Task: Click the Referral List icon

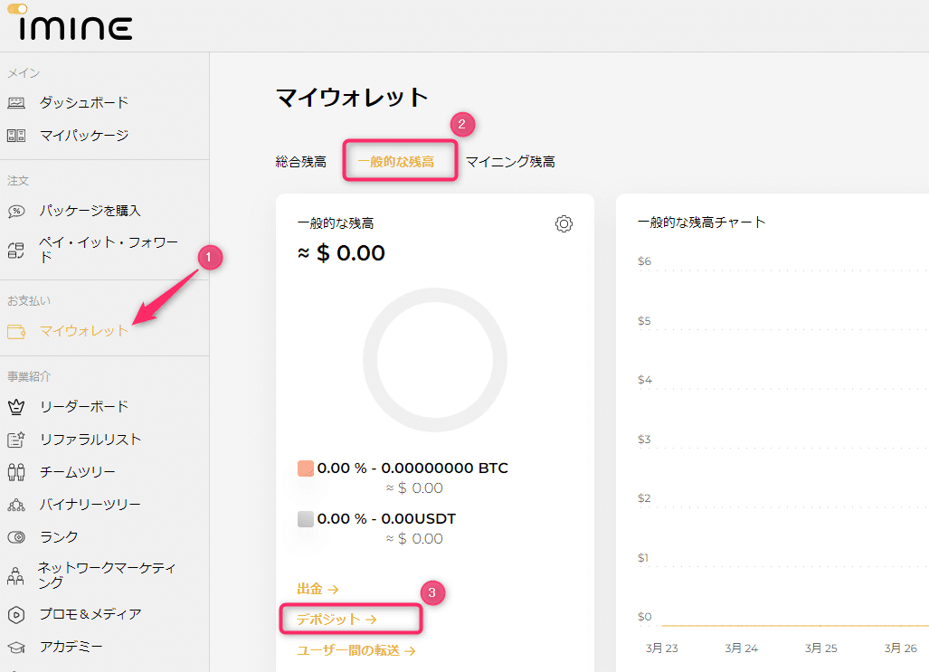Action: [x=16, y=440]
